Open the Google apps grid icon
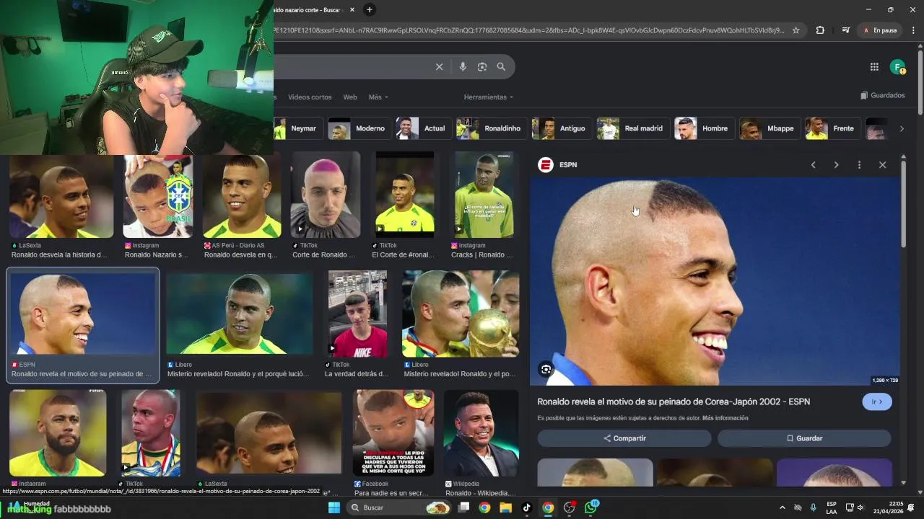The height and width of the screenshot is (519, 924). [874, 67]
